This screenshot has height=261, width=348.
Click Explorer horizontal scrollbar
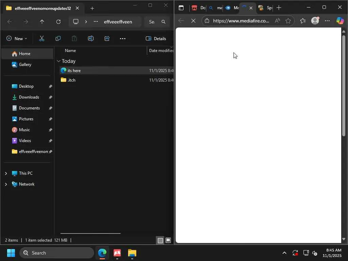click(90, 233)
